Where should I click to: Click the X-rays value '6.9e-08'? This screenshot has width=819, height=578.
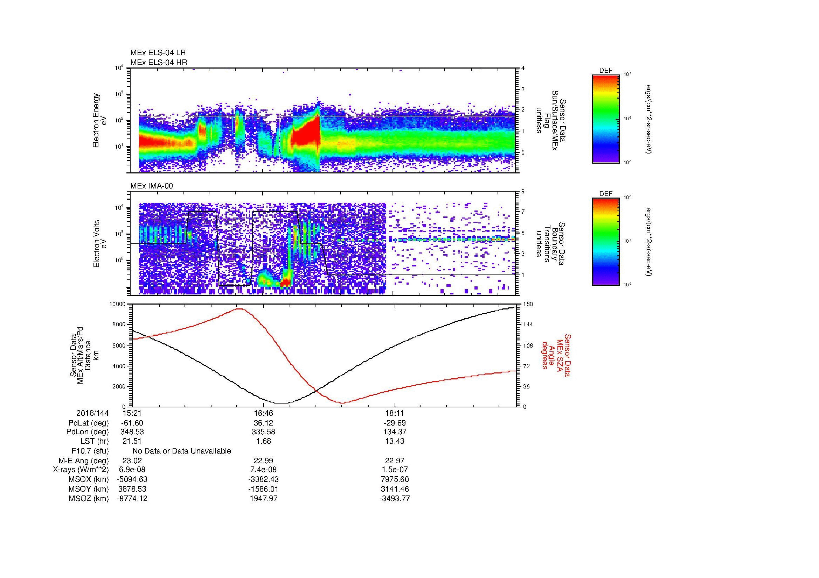pyautogui.click(x=132, y=470)
